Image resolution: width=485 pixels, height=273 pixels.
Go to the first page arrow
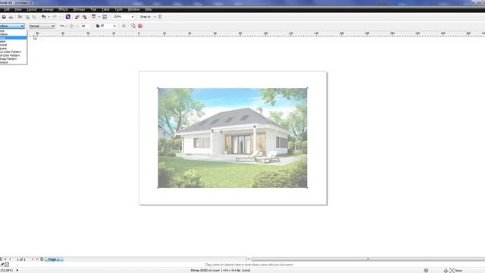5,259
